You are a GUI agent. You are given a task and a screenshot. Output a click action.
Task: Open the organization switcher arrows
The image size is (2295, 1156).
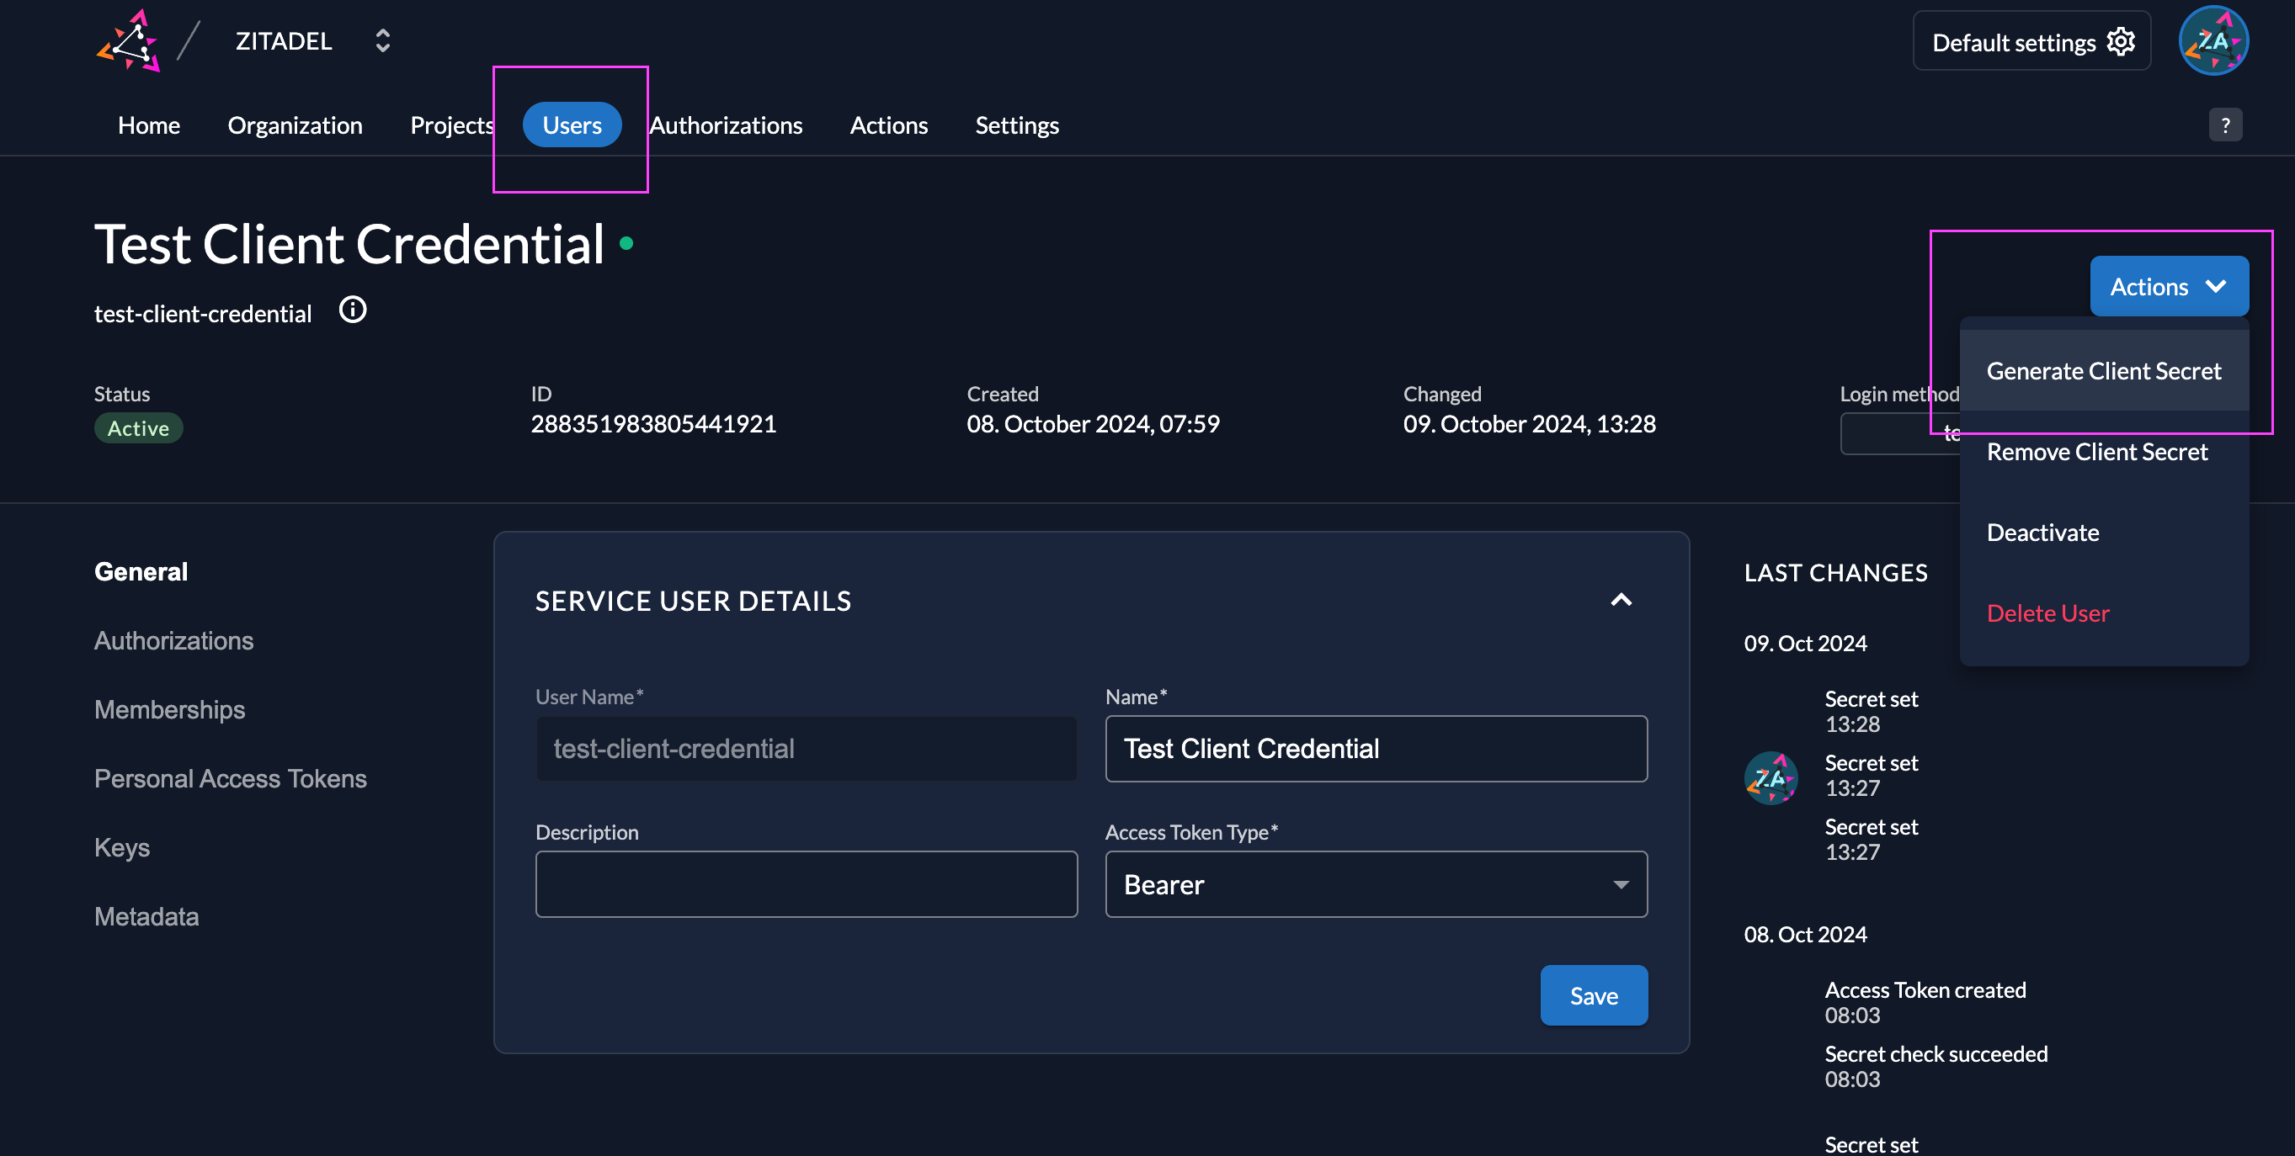click(x=382, y=41)
